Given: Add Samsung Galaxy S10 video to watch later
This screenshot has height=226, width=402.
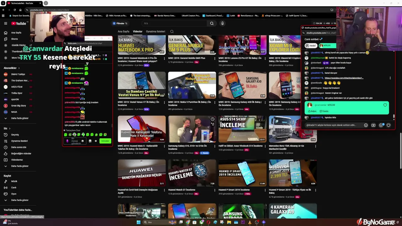Looking at the screenshot, I should [213, 119].
